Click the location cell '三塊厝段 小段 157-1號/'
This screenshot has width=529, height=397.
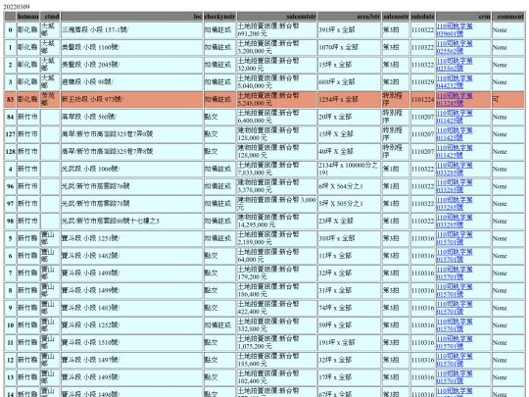point(132,29)
